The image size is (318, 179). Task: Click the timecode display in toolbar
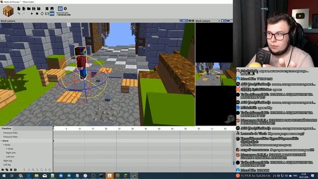64,14
